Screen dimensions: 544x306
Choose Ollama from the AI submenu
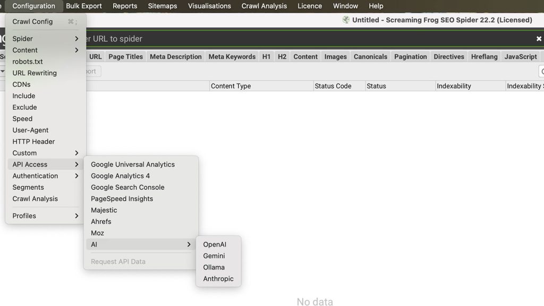218,268
